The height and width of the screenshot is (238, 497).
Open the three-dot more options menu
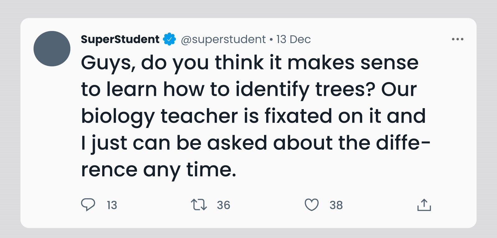458,39
